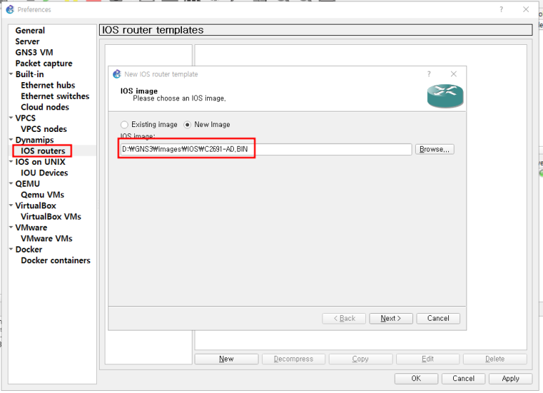Image resolution: width=543 pixels, height=393 pixels.
Task: Select VMware VMs in the sidebar
Action: click(x=47, y=239)
